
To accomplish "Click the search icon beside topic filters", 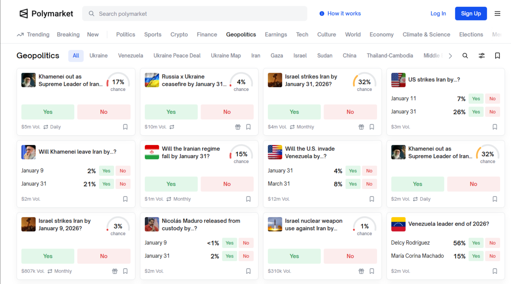I will tap(465, 56).
